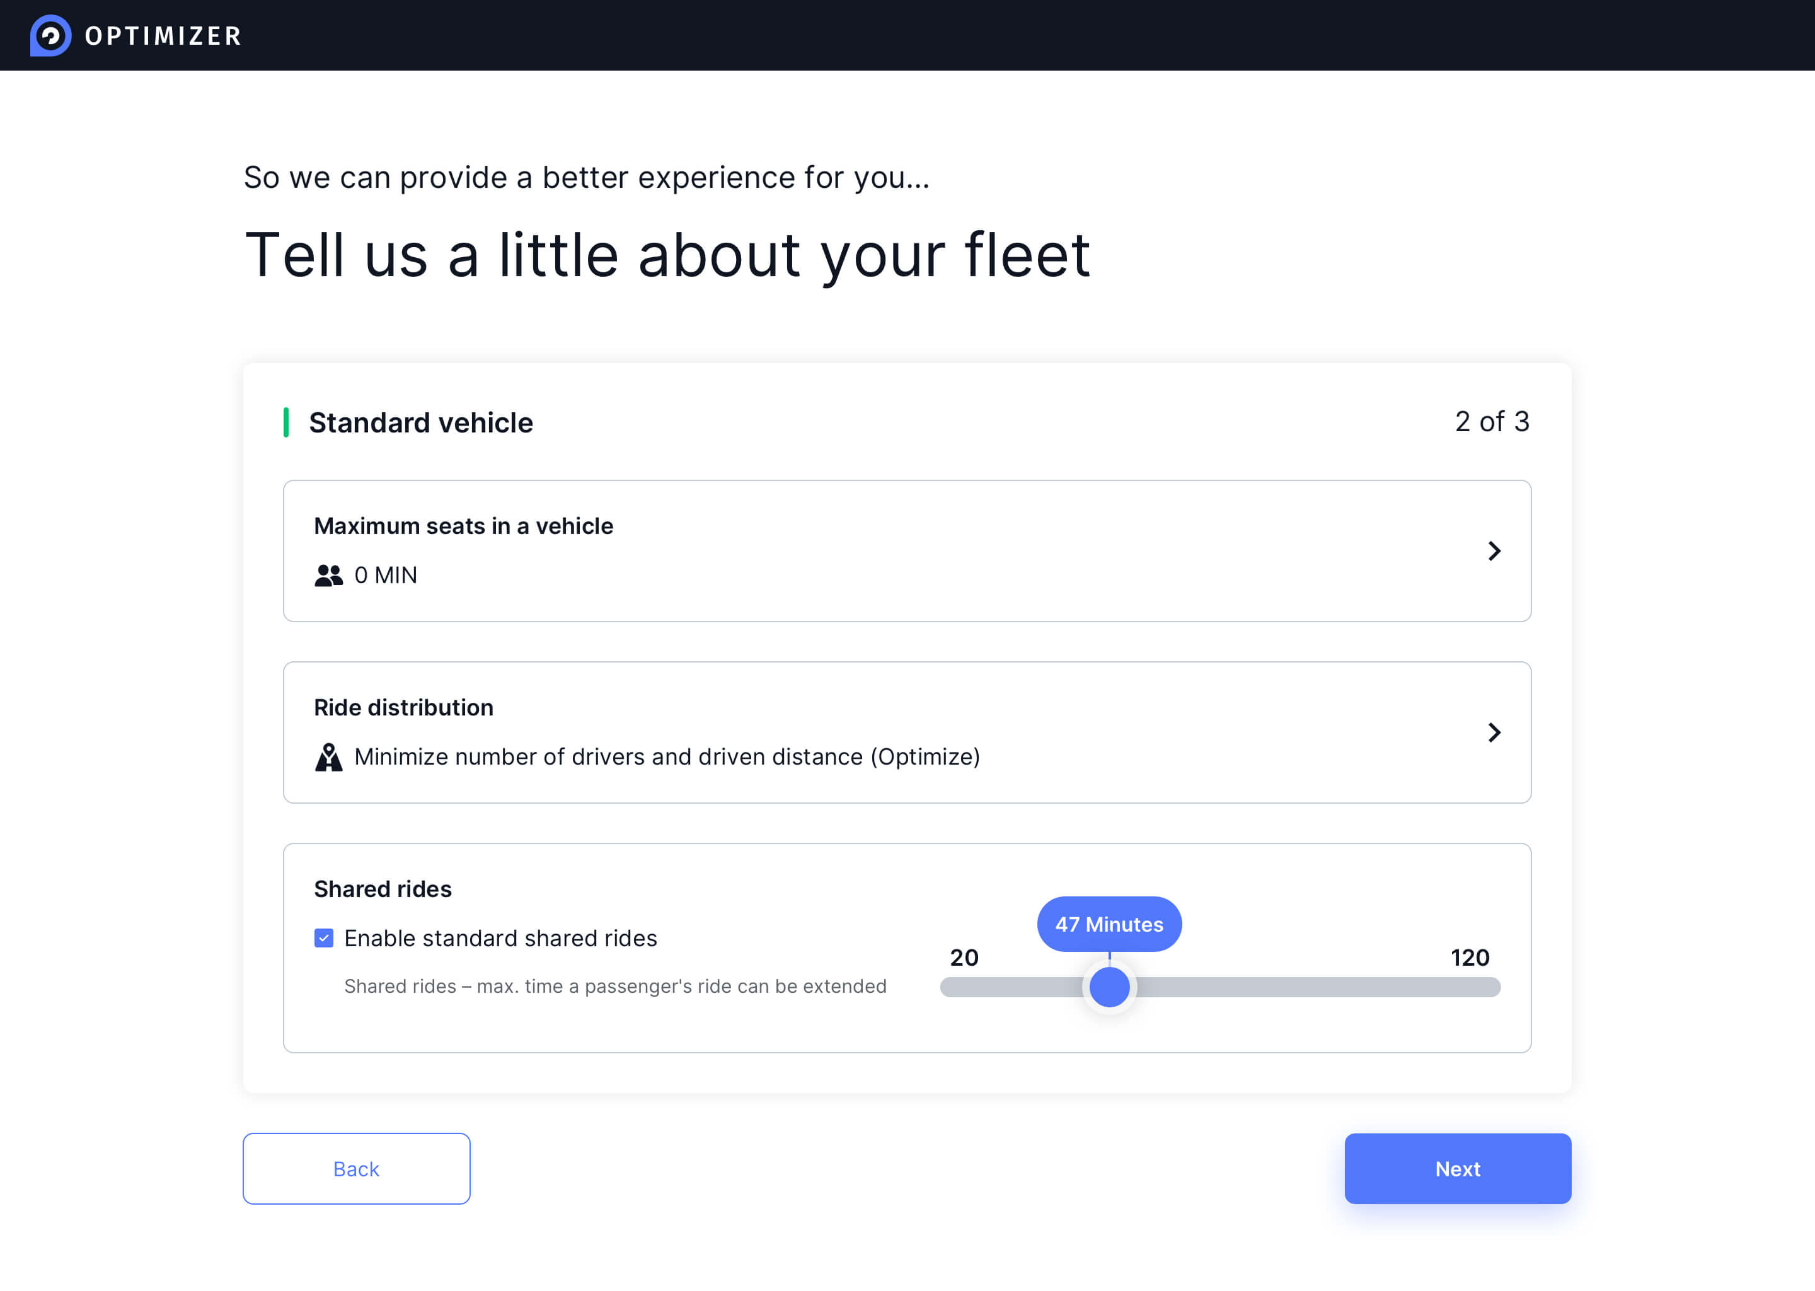Expand Maximum seats in a vehicle chevron
The image size is (1815, 1291).
(x=1493, y=551)
